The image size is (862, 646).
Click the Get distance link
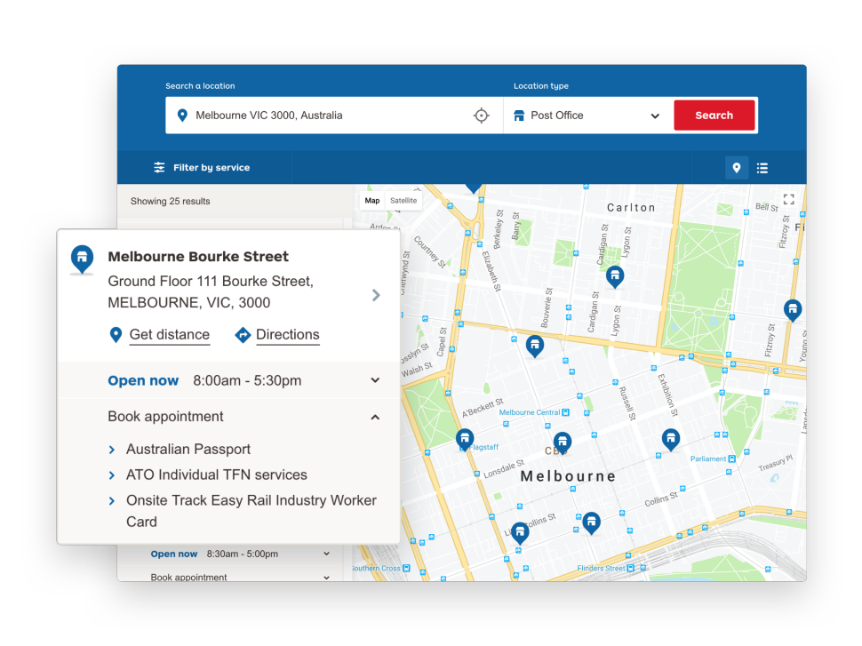click(x=169, y=335)
